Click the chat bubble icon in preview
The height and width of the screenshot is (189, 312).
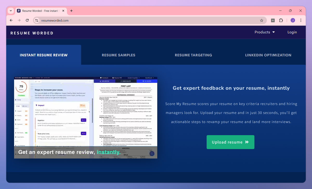pos(152,153)
